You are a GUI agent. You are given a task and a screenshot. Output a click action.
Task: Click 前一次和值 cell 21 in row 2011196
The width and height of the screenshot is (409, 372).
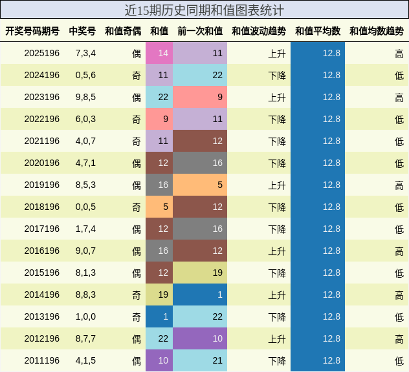[x=200, y=360]
